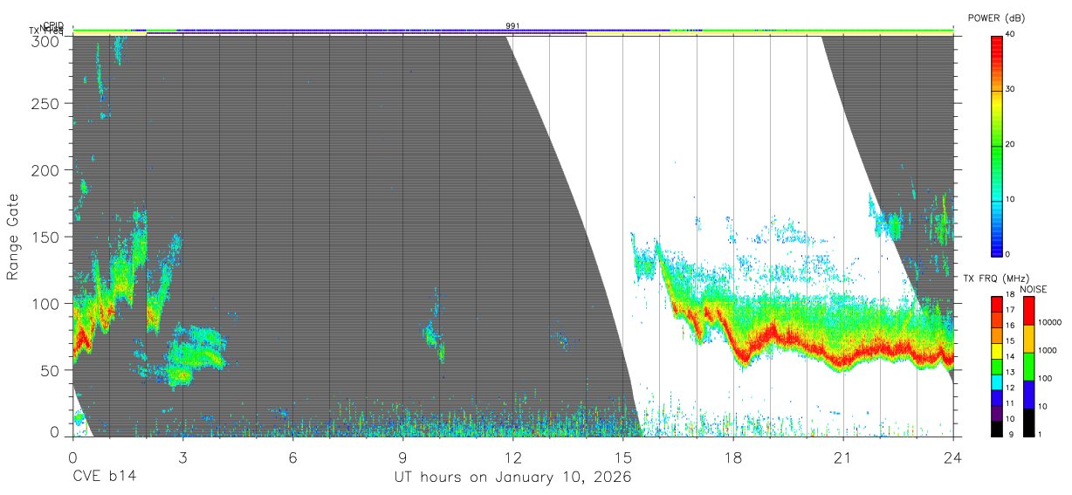This screenshot has height=495, width=1072.
Task: Click the 20 label on the power colorbar
Action: tap(1011, 144)
